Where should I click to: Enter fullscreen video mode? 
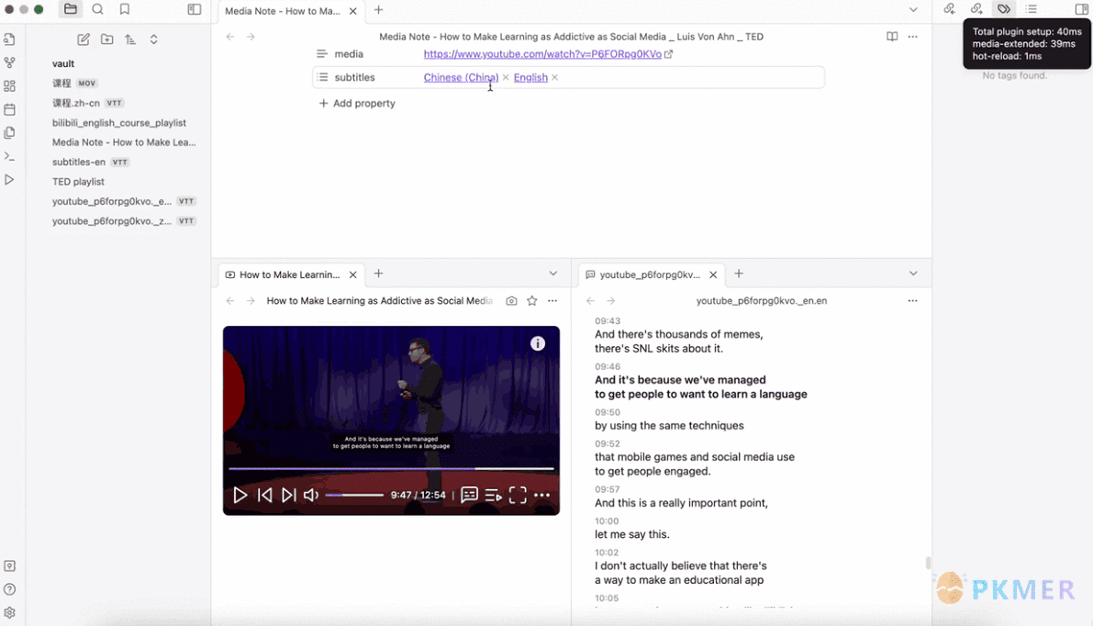(x=518, y=495)
